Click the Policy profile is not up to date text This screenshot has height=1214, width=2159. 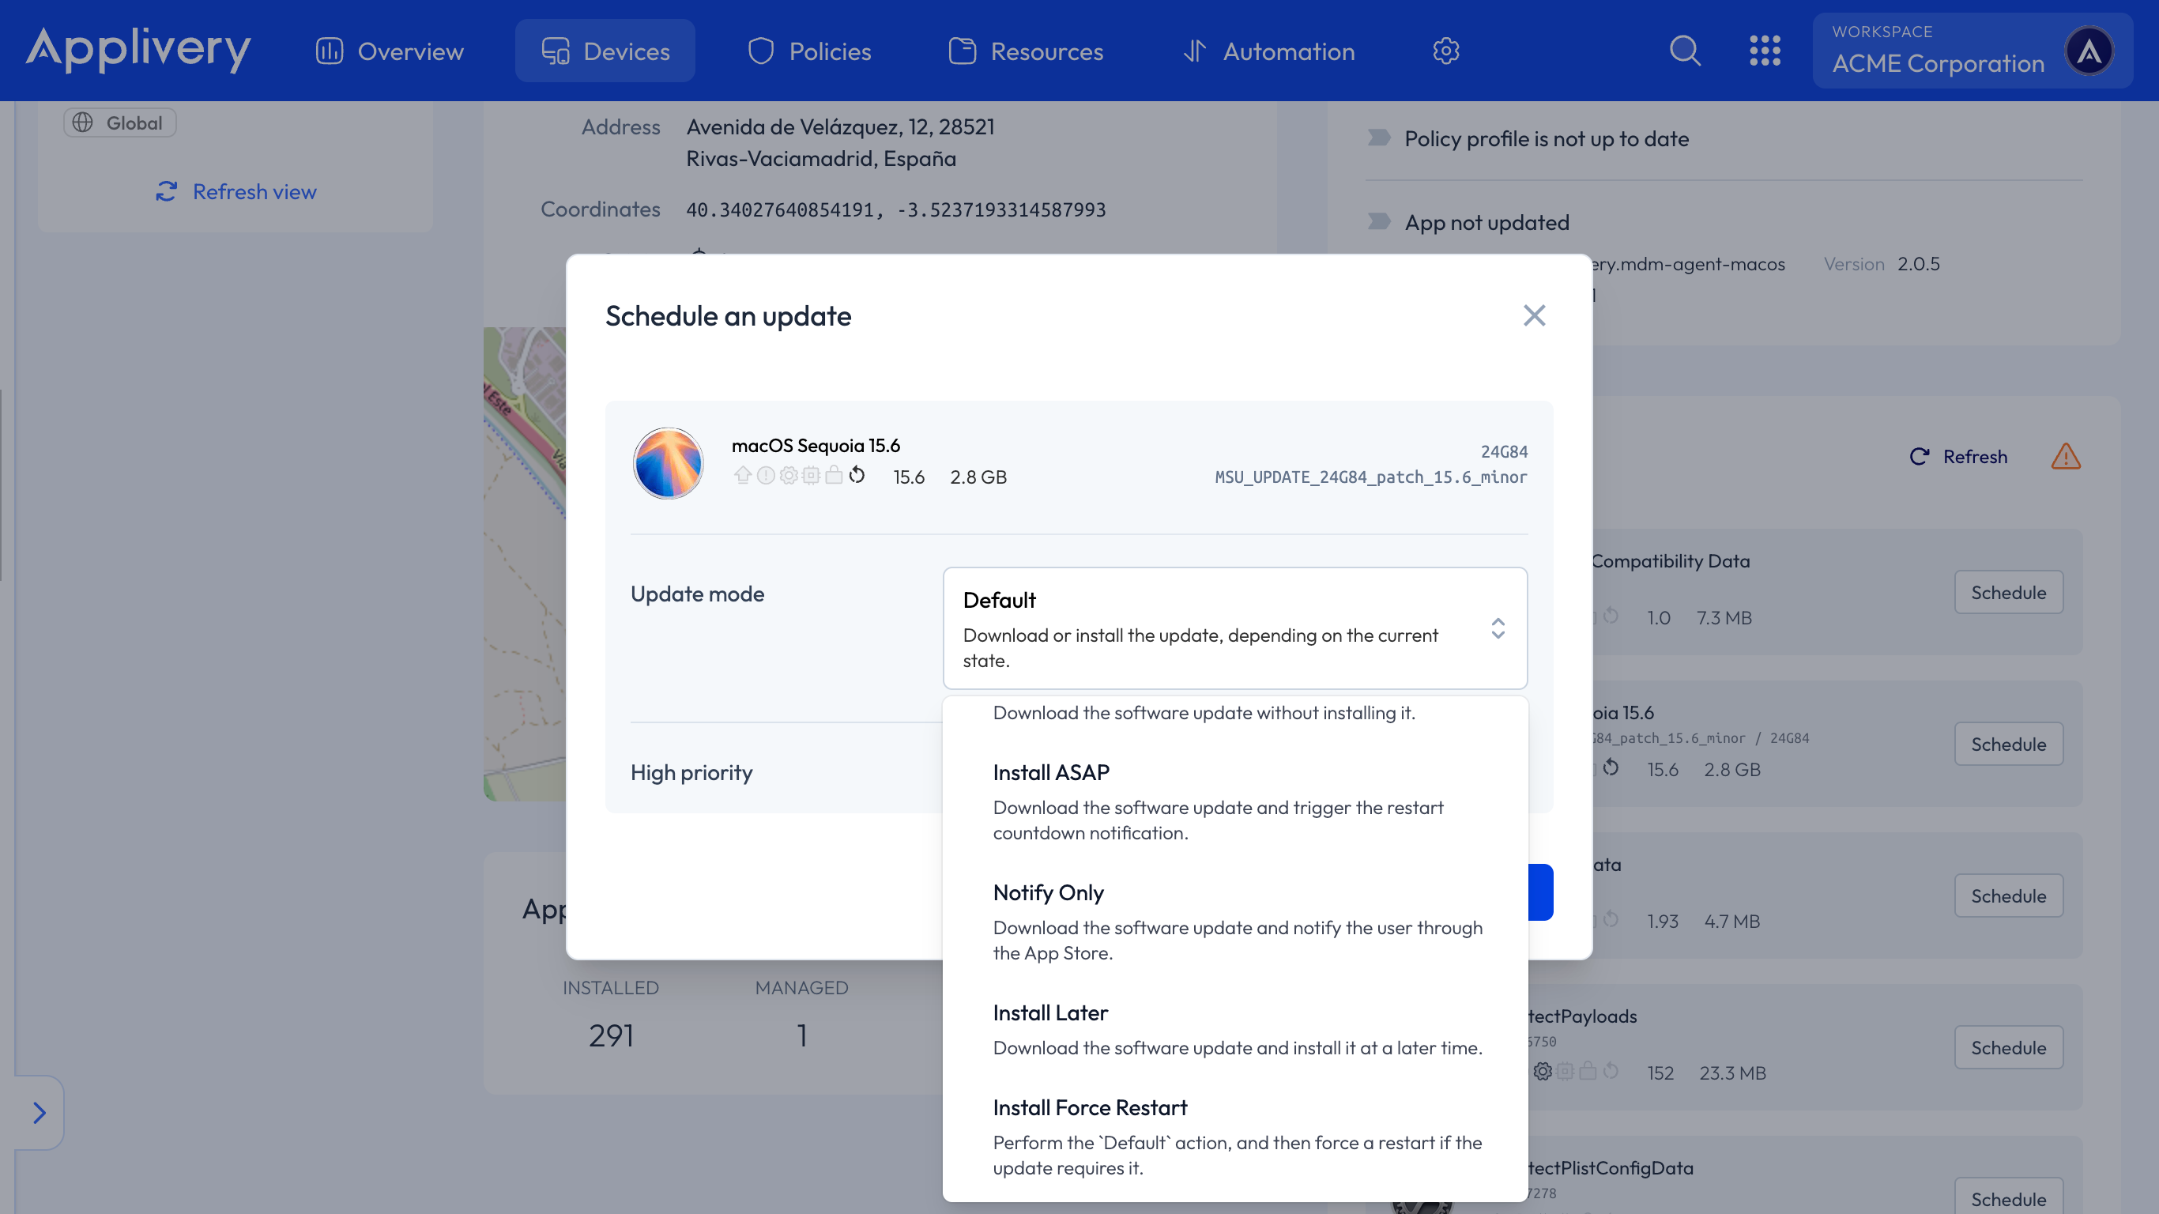pyautogui.click(x=1547, y=138)
